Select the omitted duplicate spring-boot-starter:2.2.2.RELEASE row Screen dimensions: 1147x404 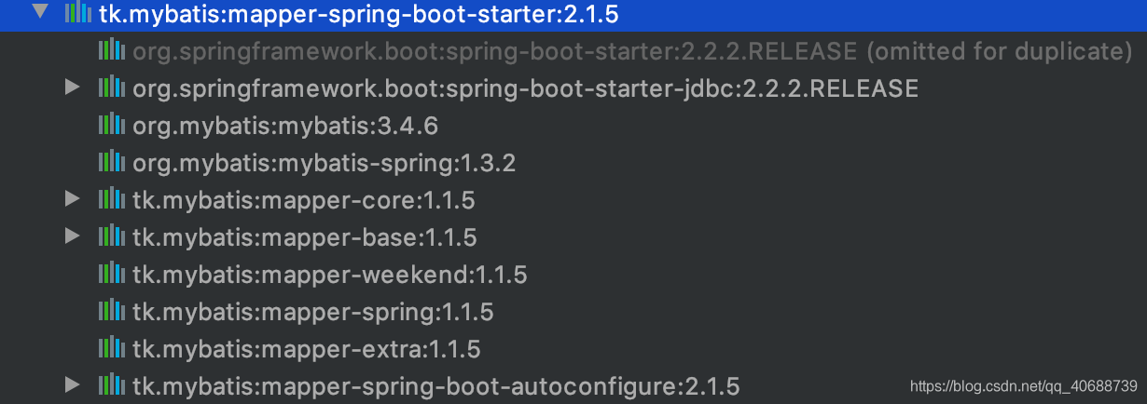pyautogui.click(x=632, y=51)
